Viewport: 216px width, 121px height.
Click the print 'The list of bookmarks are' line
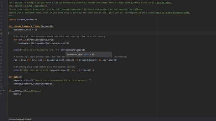point(49,50)
